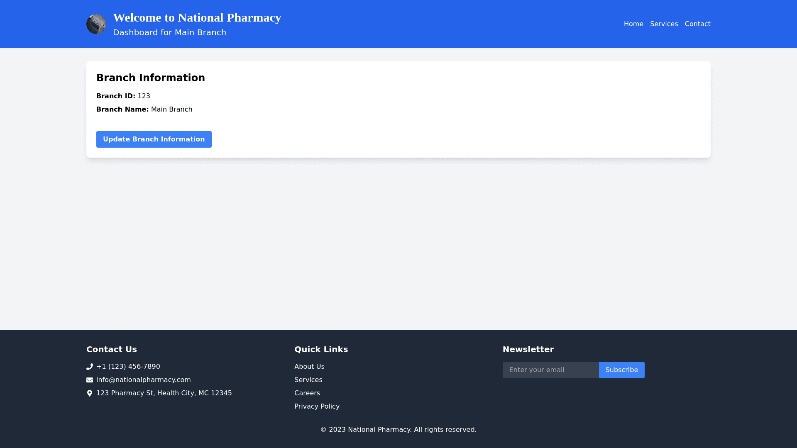Open the Privacy Policy link

click(317, 407)
